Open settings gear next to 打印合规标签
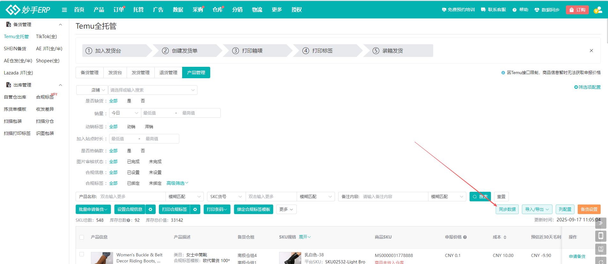Viewport: 608px width, 264px height. point(195,209)
